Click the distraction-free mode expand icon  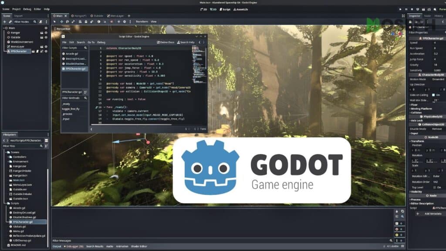[403, 16]
